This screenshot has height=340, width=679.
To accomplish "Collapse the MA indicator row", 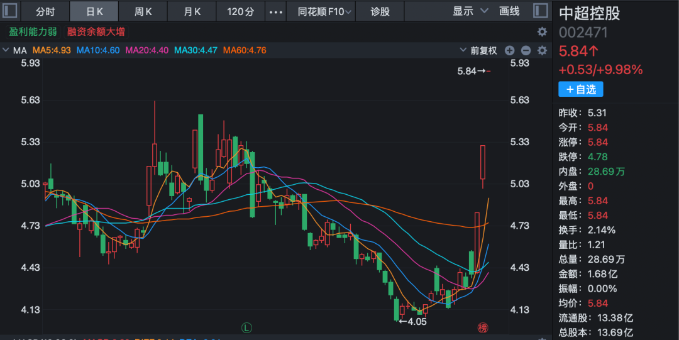I will (6, 50).
